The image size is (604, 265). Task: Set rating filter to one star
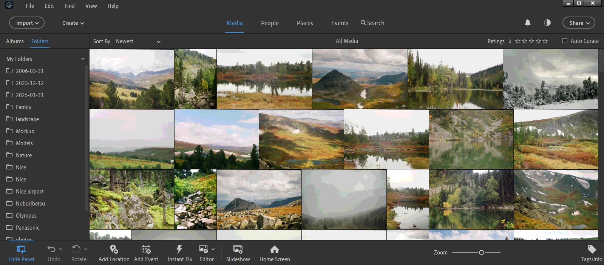[x=518, y=41]
